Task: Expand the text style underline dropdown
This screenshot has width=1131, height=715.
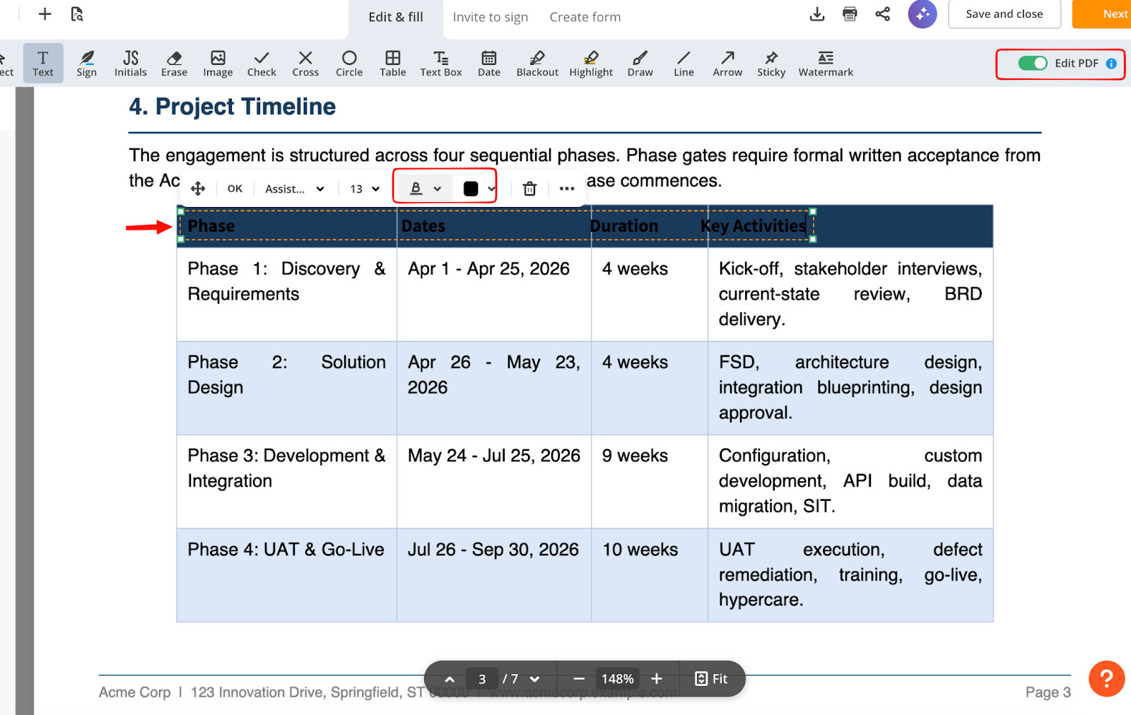Action: tap(438, 189)
